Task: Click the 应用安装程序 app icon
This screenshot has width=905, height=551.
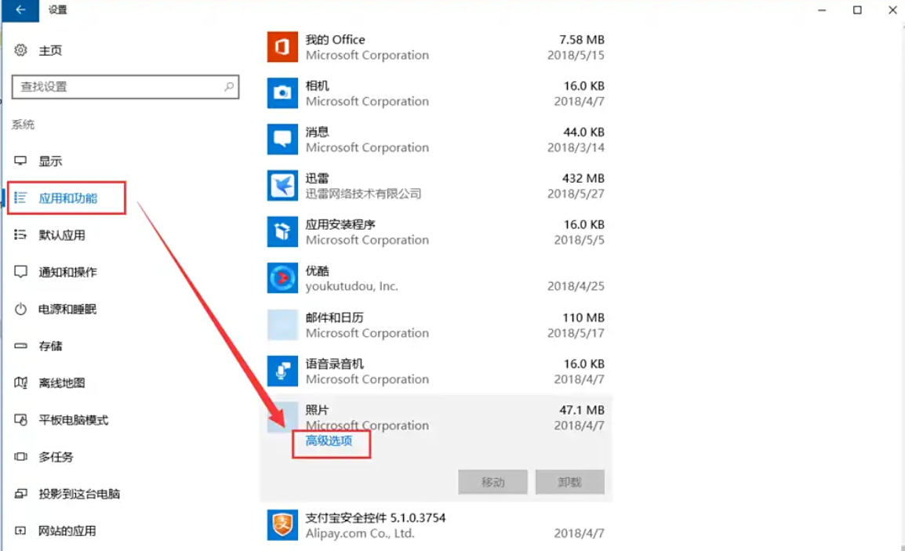Action: 282,232
